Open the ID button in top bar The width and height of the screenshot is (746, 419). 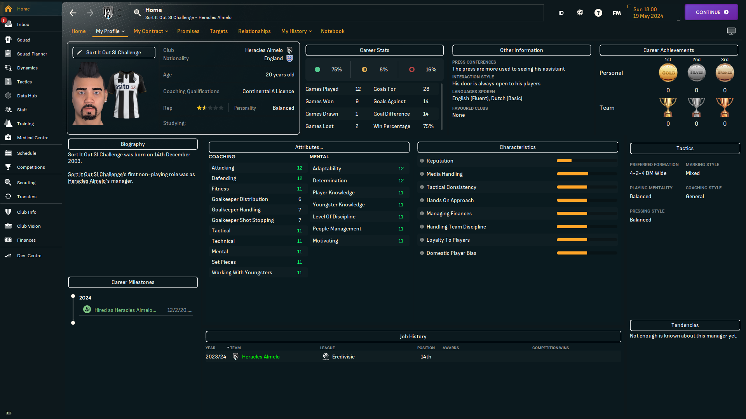click(561, 13)
